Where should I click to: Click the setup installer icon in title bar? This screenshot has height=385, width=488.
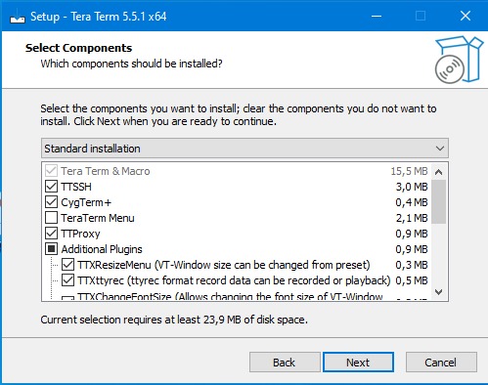point(18,17)
